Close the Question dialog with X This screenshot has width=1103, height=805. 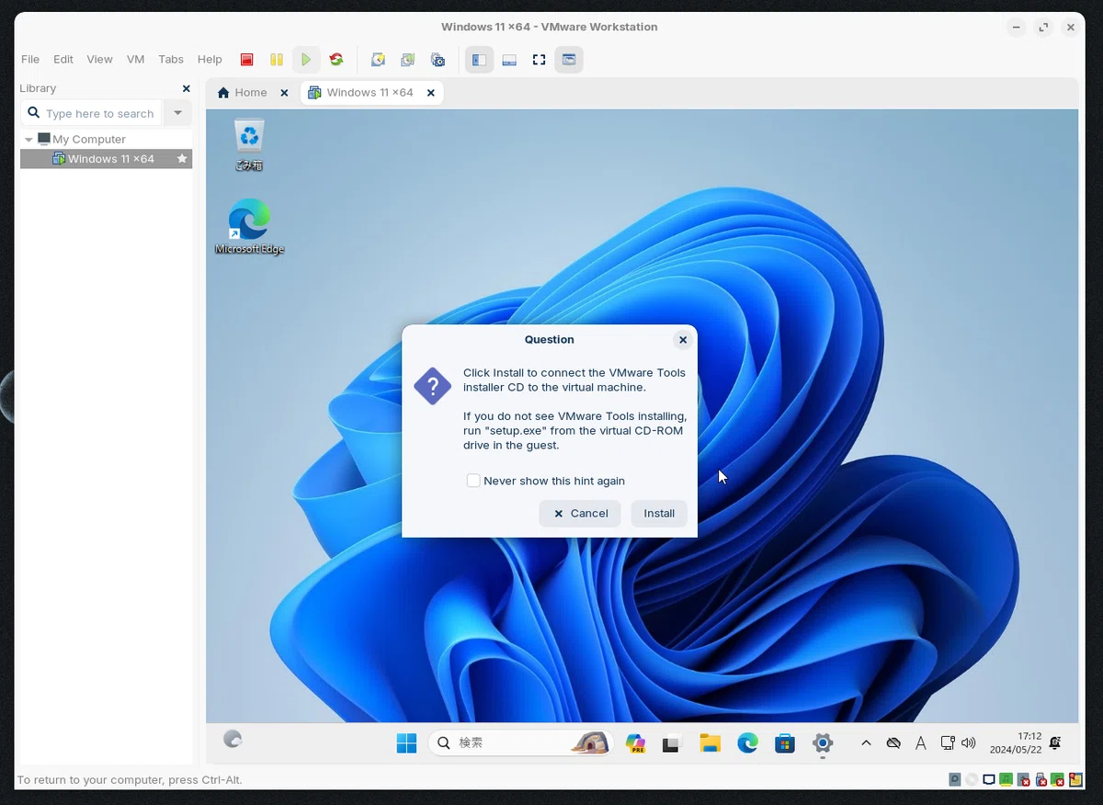(683, 340)
